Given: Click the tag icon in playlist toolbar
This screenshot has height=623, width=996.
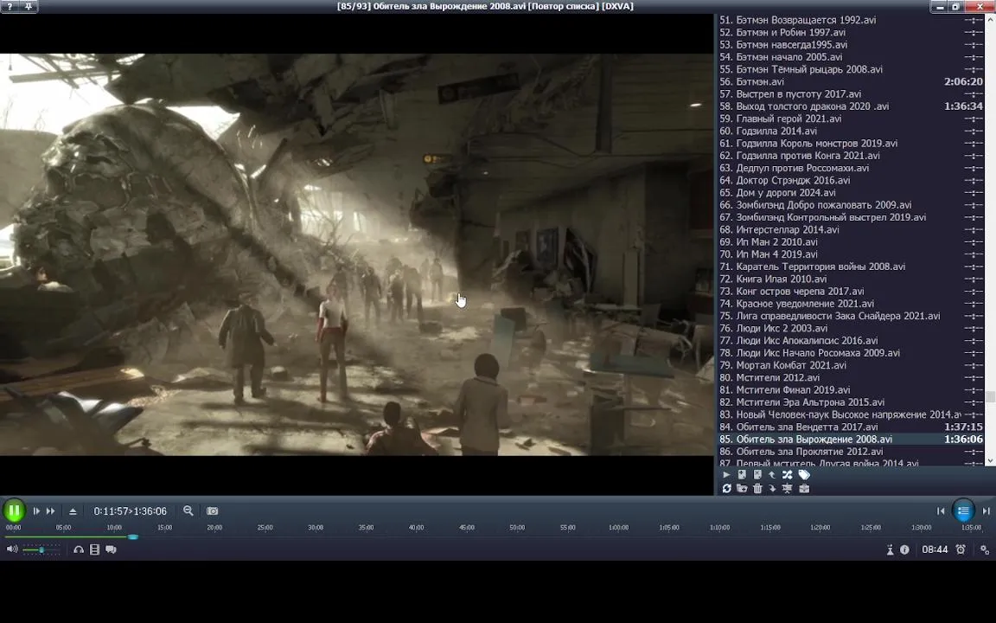Looking at the screenshot, I should pos(804,474).
